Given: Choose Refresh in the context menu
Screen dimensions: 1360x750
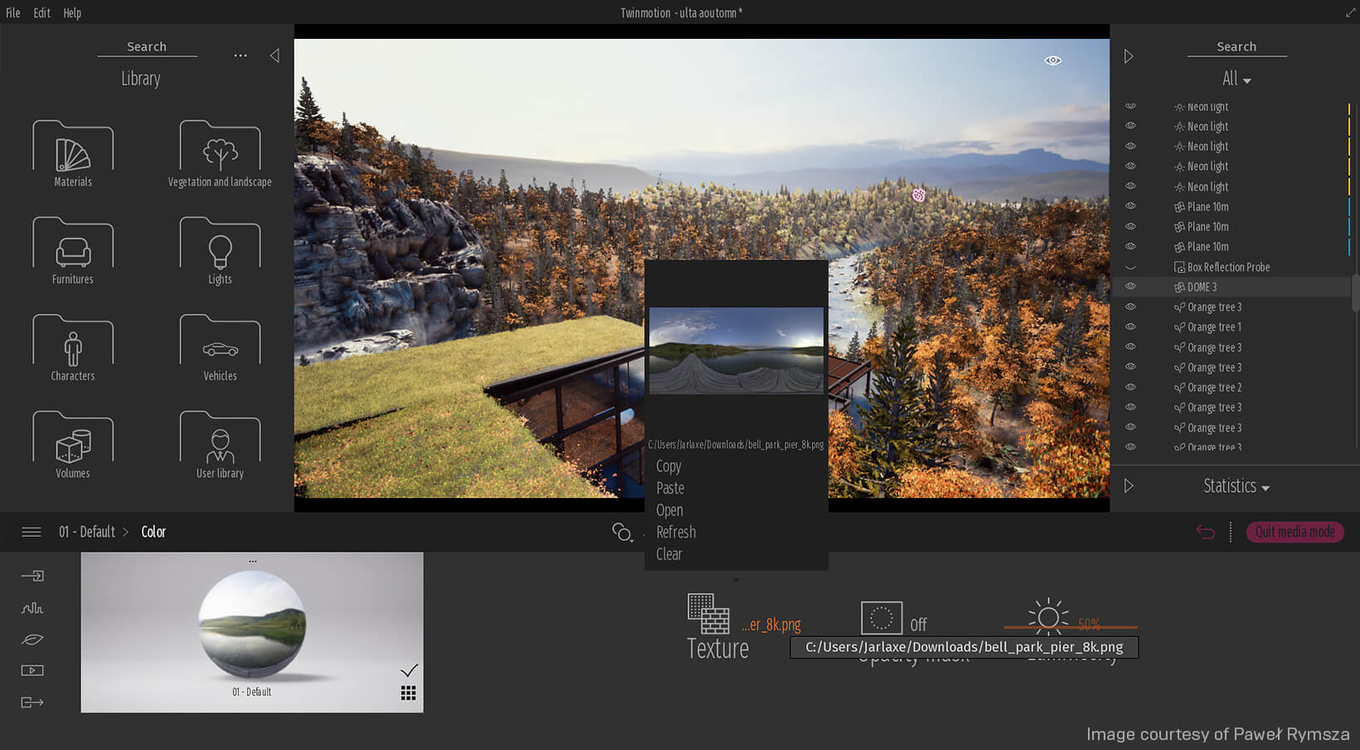Looking at the screenshot, I should 676,533.
